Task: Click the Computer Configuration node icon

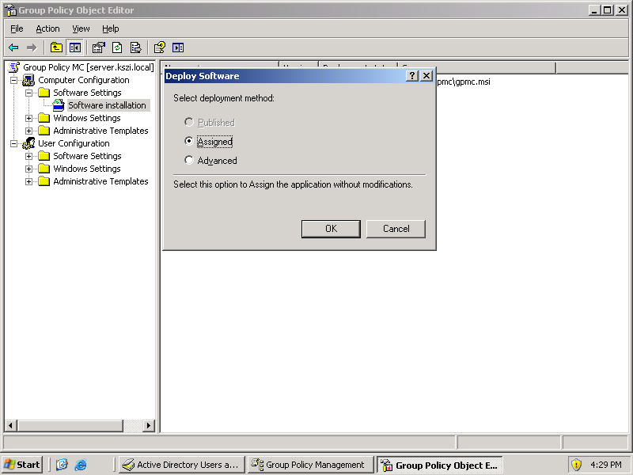Action: click(x=28, y=80)
